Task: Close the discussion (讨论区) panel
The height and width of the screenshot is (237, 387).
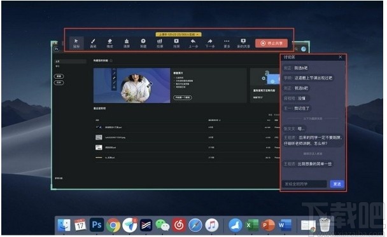Action: [341, 57]
